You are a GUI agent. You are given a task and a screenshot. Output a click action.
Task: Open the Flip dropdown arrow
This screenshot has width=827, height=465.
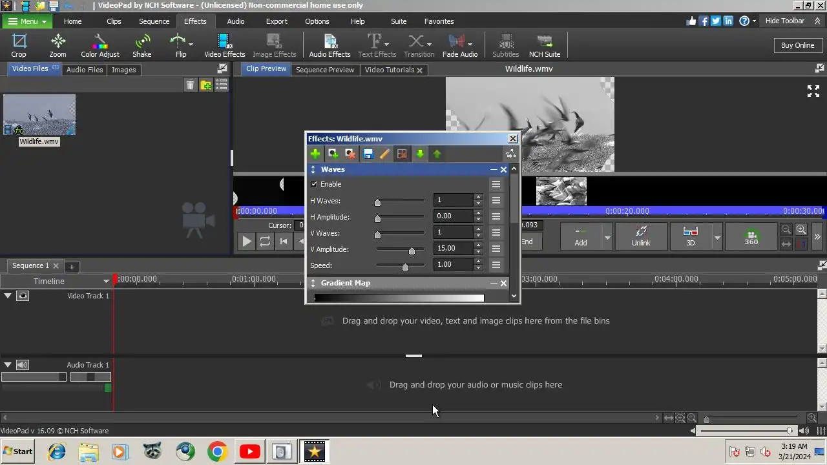pyautogui.click(x=191, y=45)
